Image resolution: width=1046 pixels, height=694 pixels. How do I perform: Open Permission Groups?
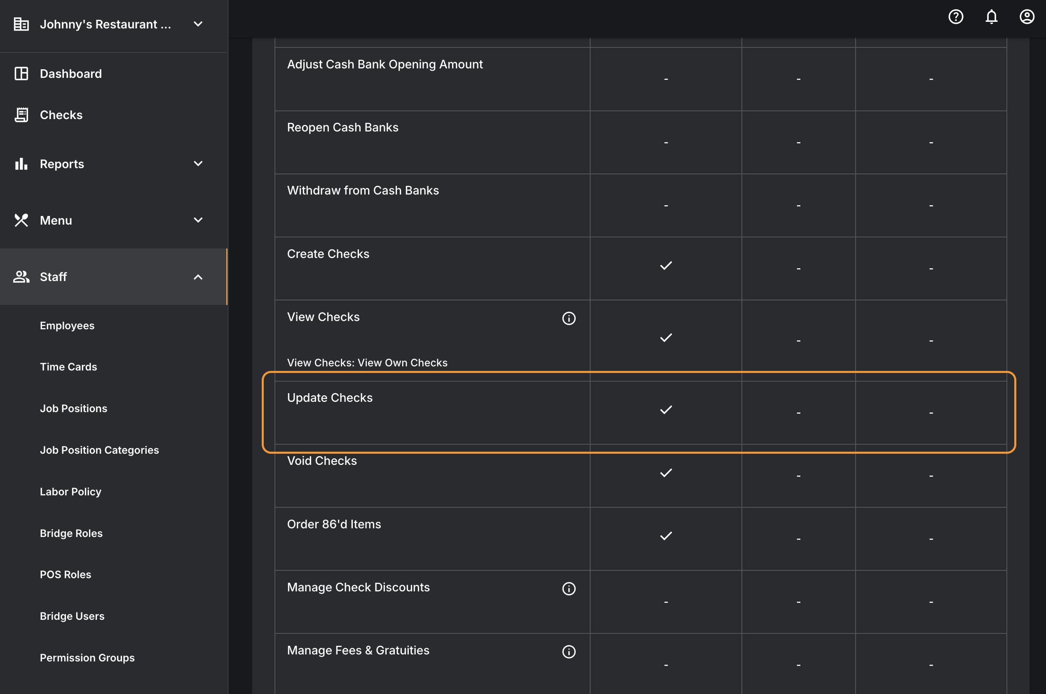pos(87,658)
